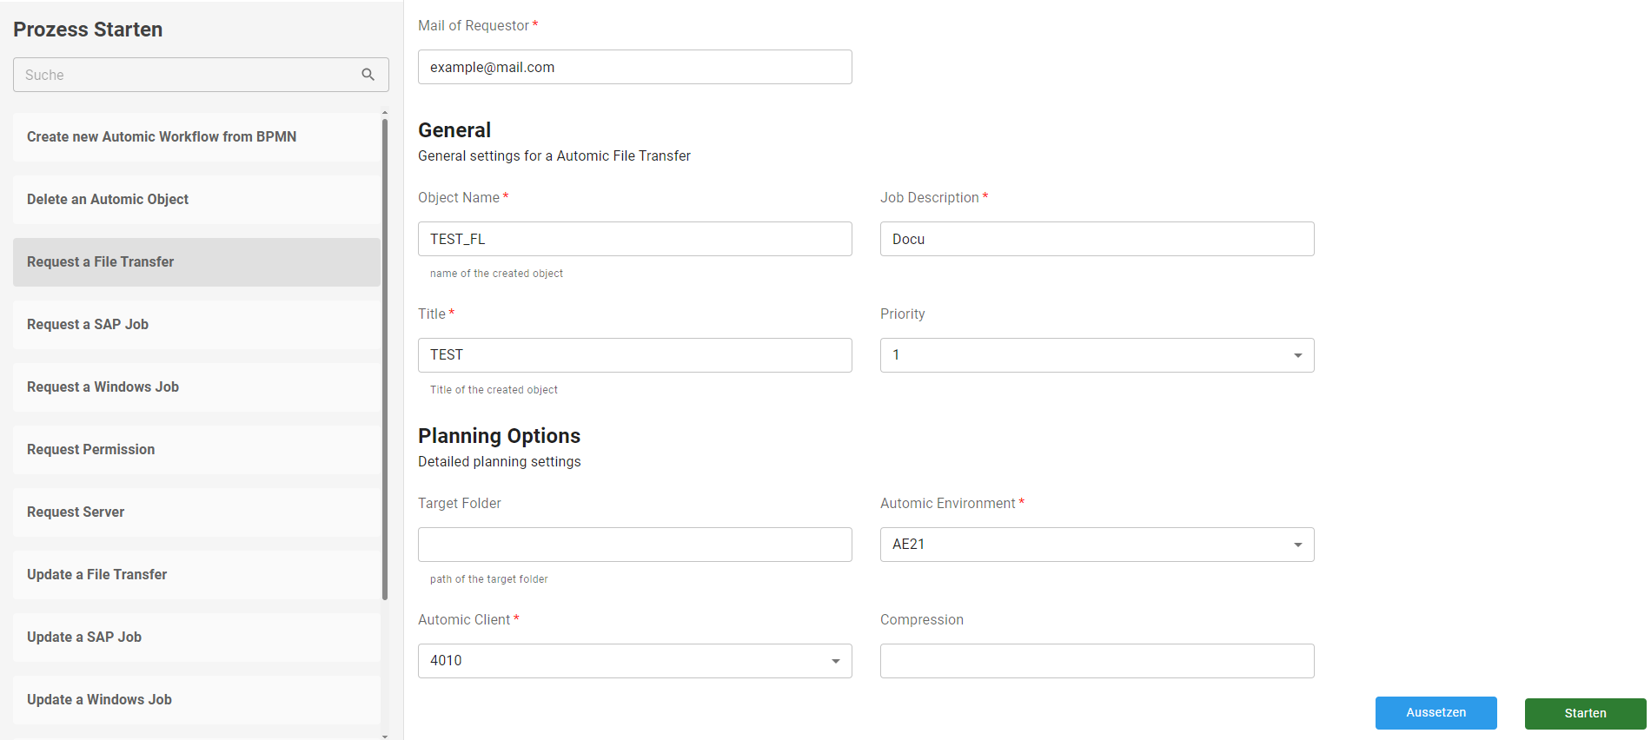Expand the Automic Environment dropdown
The height and width of the screenshot is (740, 1651).
pyautogui.click(x=1097, y=545)
